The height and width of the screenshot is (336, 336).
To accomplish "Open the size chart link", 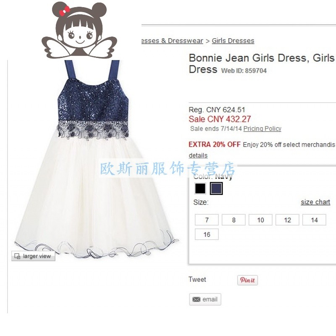I will point(315,202).
